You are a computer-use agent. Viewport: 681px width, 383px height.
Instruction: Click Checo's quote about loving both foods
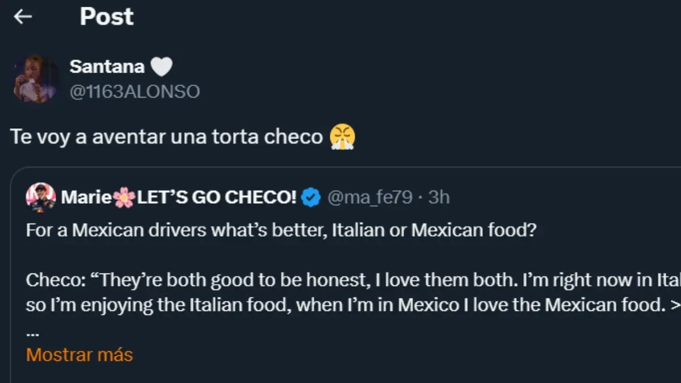284,280
